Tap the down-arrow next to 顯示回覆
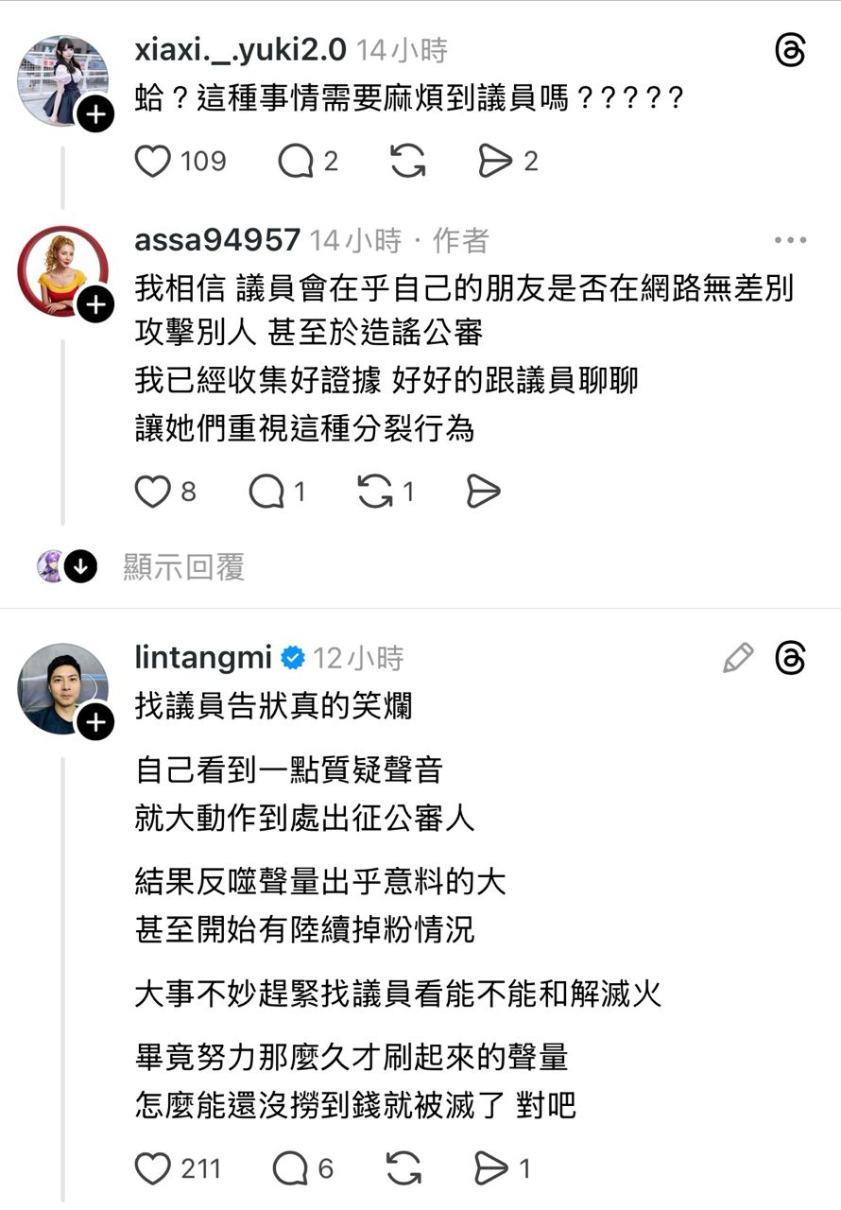Image resolution: width=841 pixels, height=1210 pixels. click(x=81, y=567)
